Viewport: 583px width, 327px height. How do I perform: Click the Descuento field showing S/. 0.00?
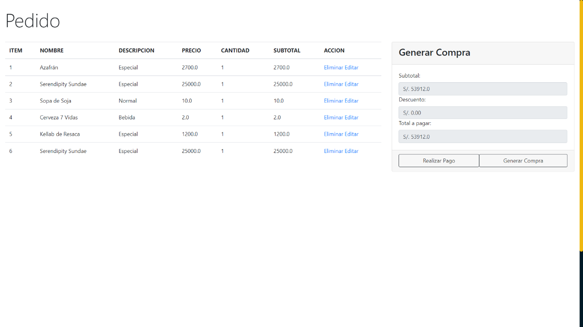coord(482,113)
